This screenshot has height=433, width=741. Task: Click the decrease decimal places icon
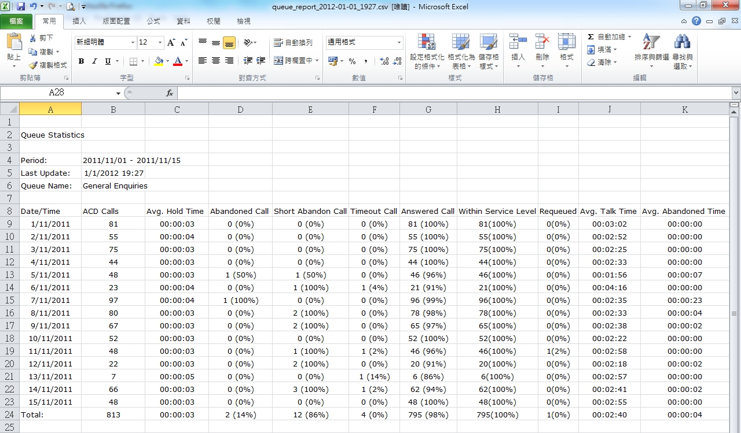398,61
